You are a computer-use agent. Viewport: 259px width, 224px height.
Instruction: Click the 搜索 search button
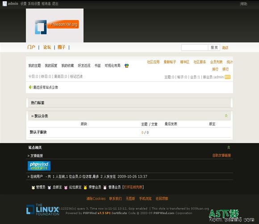pos(214,47)
